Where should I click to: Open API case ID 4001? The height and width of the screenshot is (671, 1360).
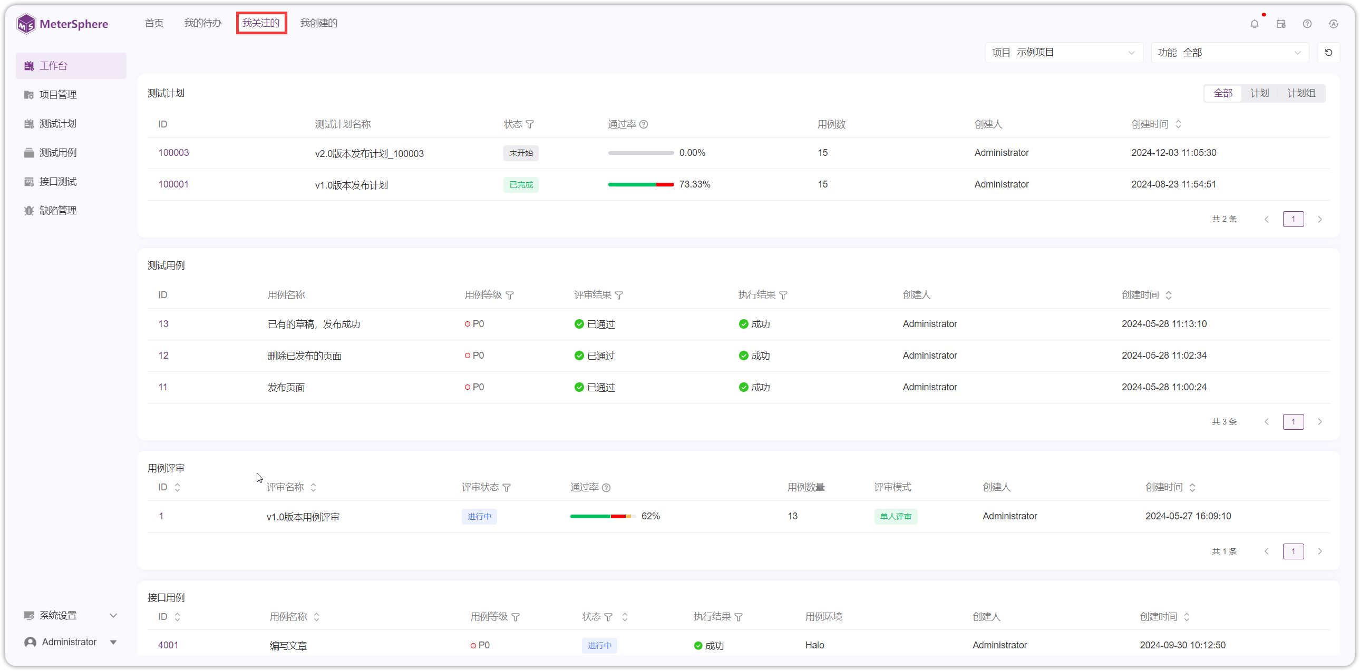coord(168,645)
